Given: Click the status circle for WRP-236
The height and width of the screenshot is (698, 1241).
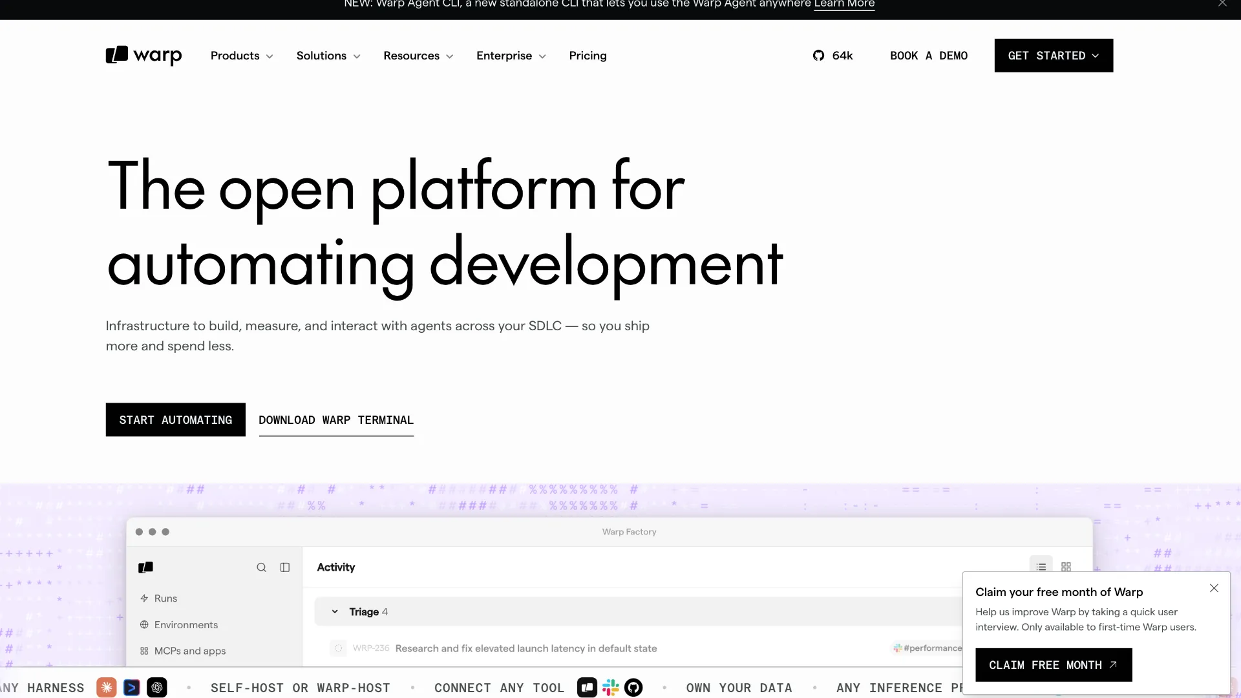Looking at the screenshot, I should tap(338, 648).
